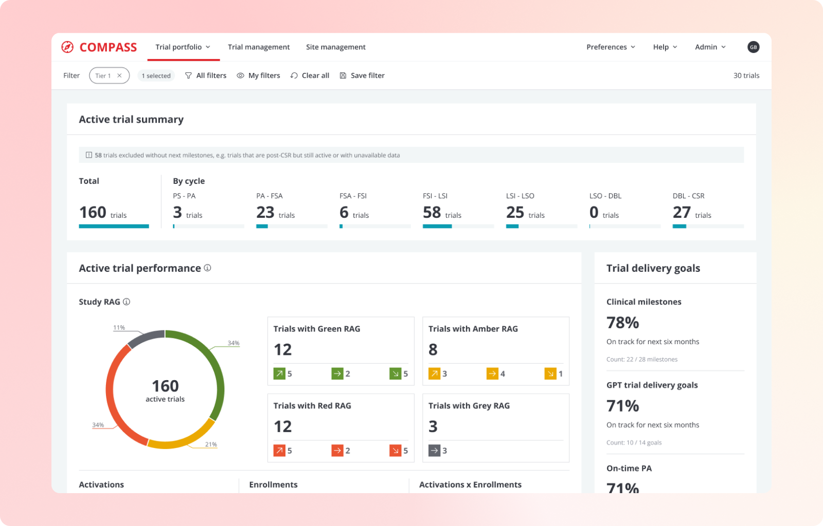Click the Save filter save icon

343,75
